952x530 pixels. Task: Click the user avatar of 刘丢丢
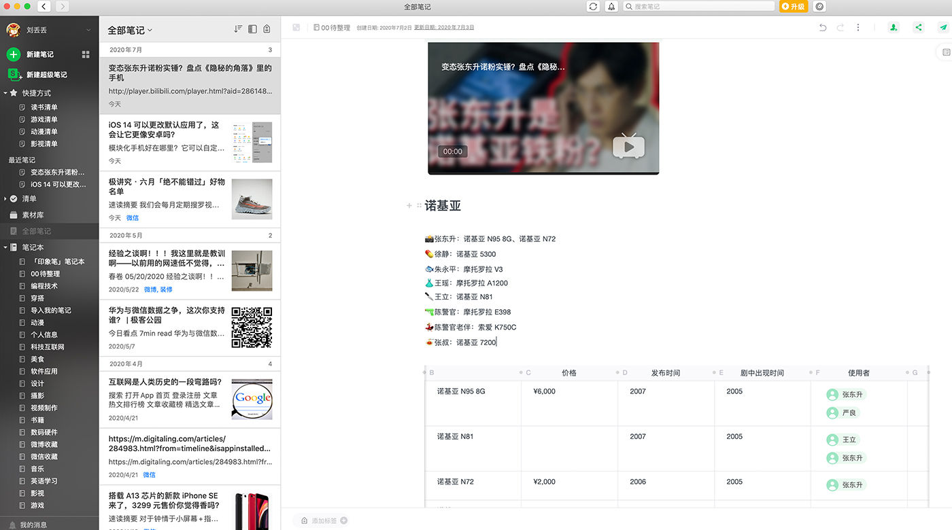[x=13, y=30]
